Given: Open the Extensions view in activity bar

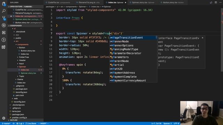Looking at the screenshot, I should (x=4, y=32).
